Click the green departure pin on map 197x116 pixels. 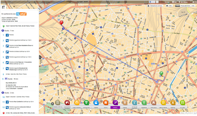[x=161, y=73]
